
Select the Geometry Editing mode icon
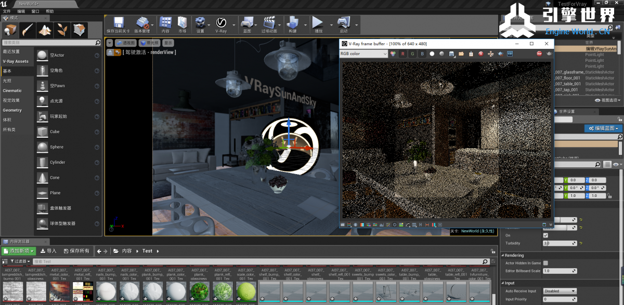[x=79, y=30]
